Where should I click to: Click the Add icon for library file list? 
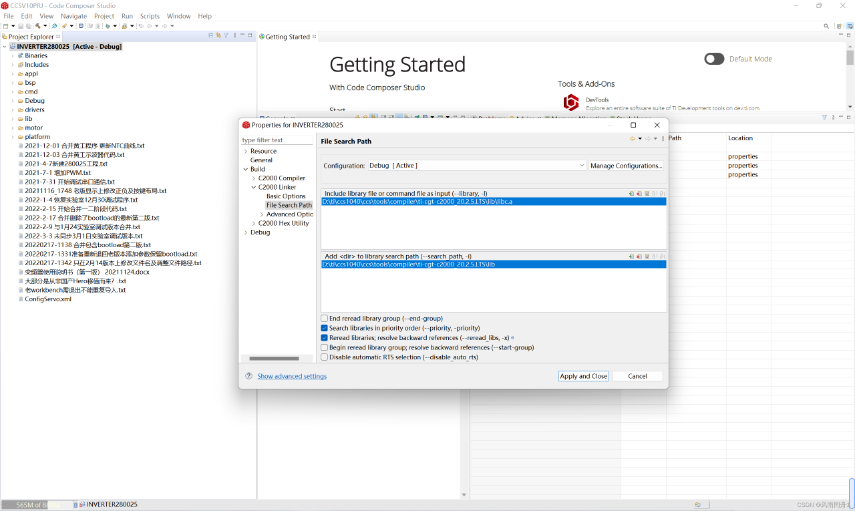coord(631,194)
